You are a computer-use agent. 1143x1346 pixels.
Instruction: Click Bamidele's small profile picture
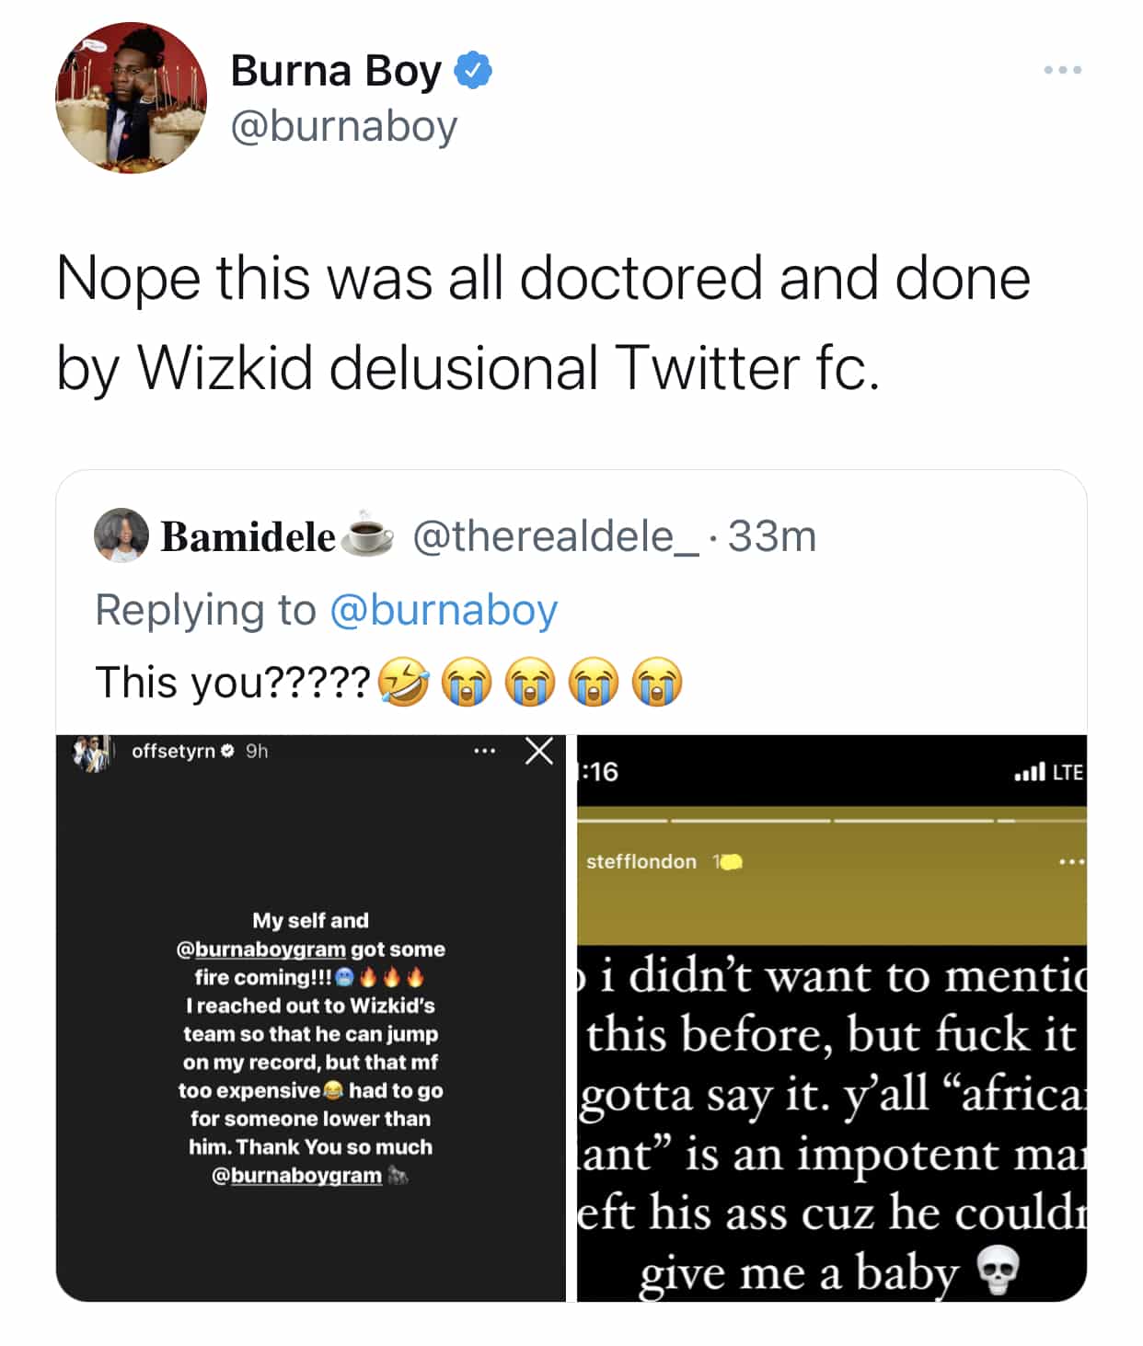click(121, 535)
